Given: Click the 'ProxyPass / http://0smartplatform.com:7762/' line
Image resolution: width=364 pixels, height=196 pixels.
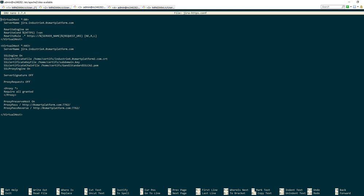Looking at the screenshot, I should [x=37, y=105].
